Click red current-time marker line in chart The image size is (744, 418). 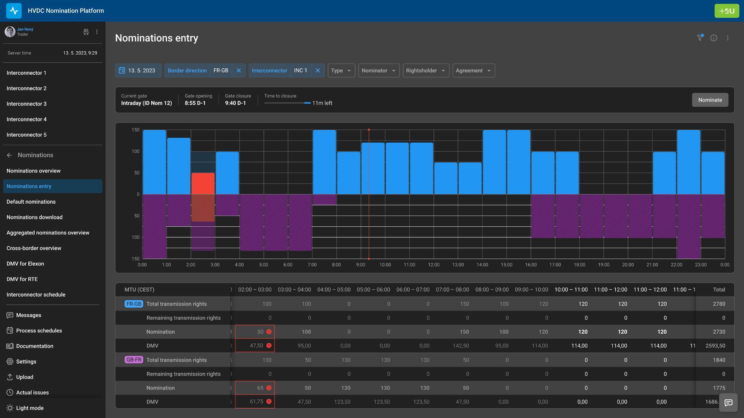point(369,194)
